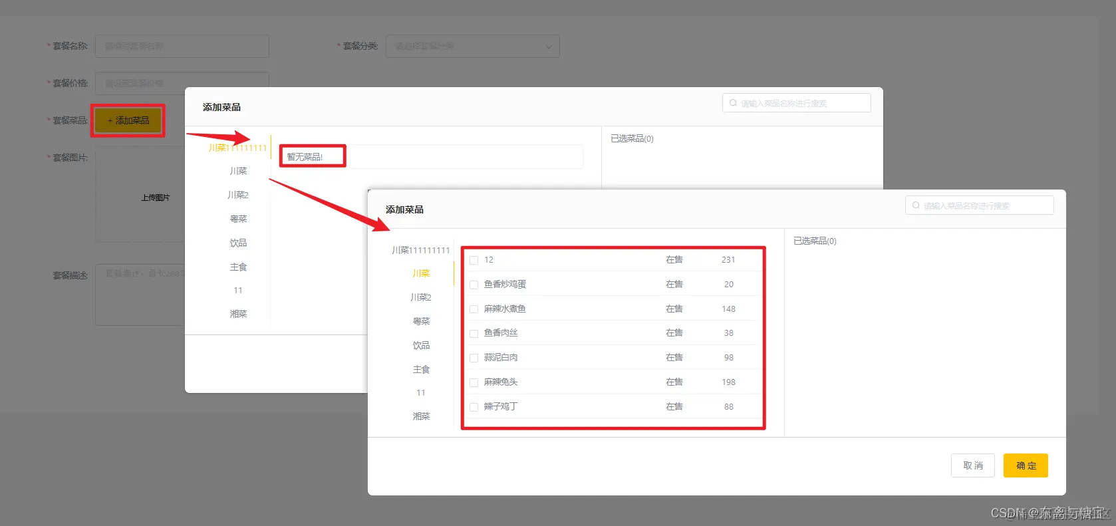
Task: Select category 11 in front dialog
Action: pyautogui.click(x=420, y=393)
